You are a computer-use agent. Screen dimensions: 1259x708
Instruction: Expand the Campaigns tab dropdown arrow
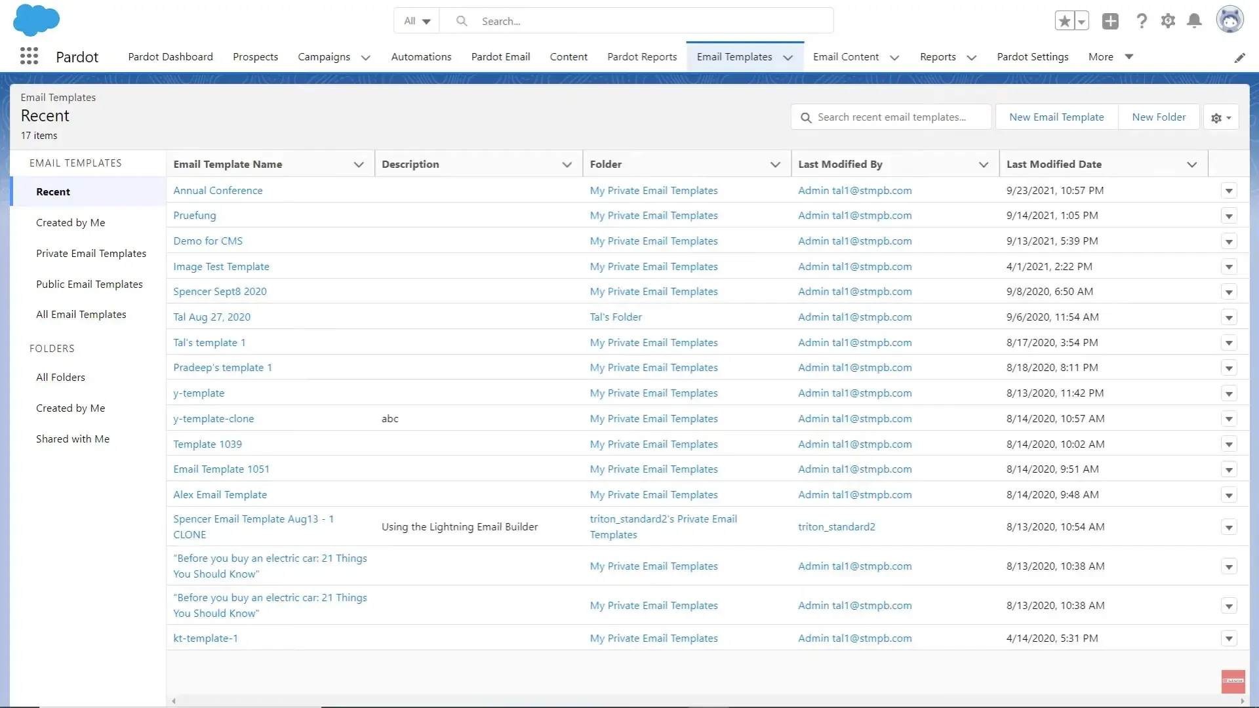(366, 58)
